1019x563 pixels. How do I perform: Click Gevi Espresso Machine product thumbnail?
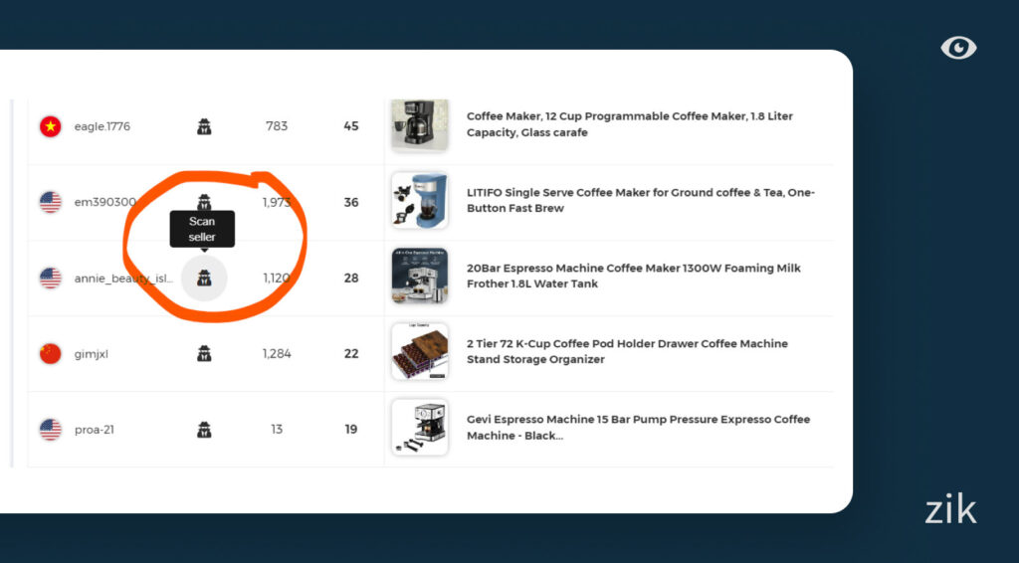coord(419,428)
